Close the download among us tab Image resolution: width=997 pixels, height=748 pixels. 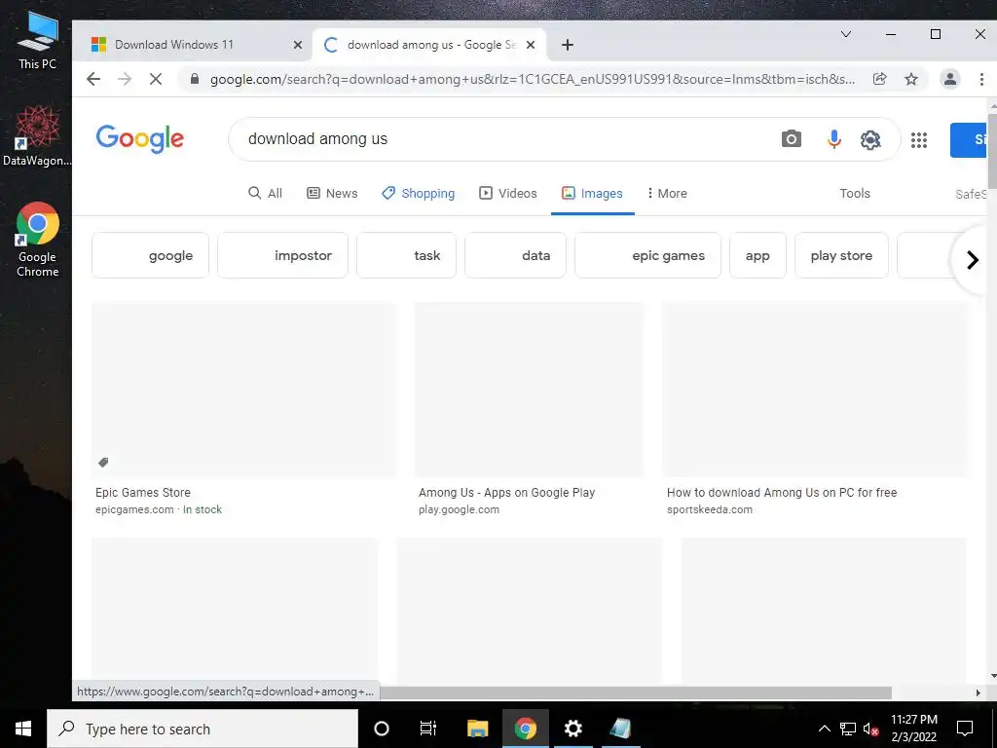tap(531, 45)
